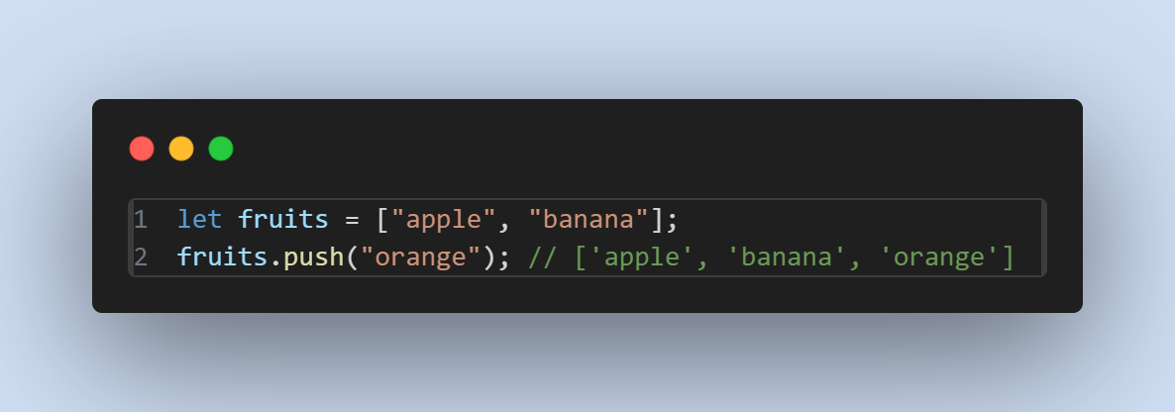Screen dimensions: 1175x412
Task: Click the "banana" string literal
Action: coord(589,220)
